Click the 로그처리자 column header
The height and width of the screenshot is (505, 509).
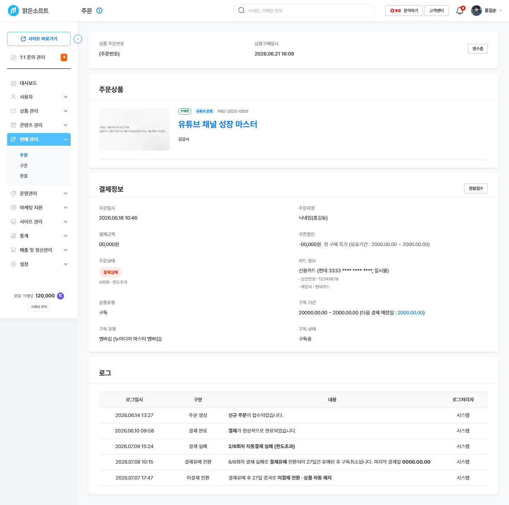coord(463,400)
